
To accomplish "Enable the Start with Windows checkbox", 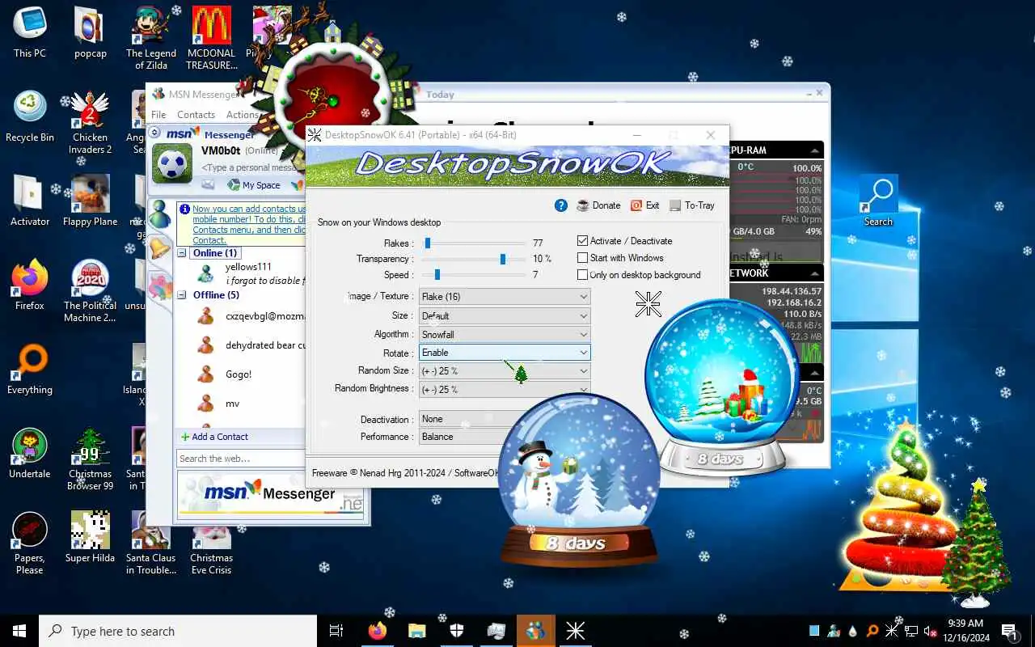I will click(x=582, y=258).
